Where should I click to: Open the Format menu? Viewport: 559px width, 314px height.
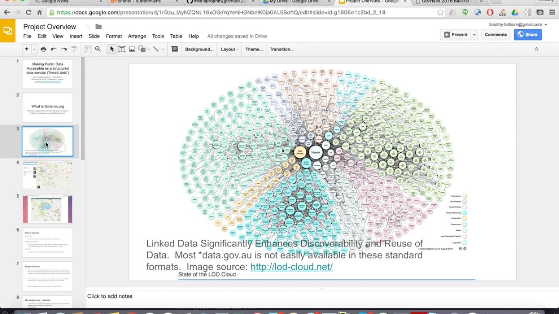(x=114, y=36)
